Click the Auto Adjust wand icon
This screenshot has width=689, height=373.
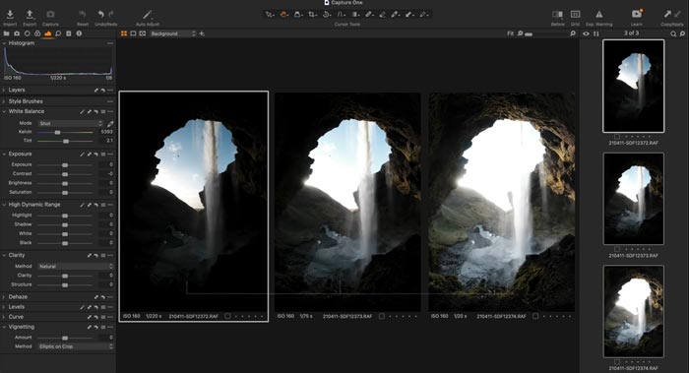pyautogui.click(x=148, y=15)
